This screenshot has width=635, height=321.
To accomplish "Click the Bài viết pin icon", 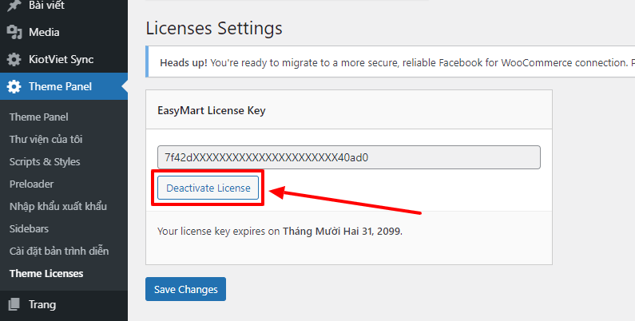I will click(14, 6).
